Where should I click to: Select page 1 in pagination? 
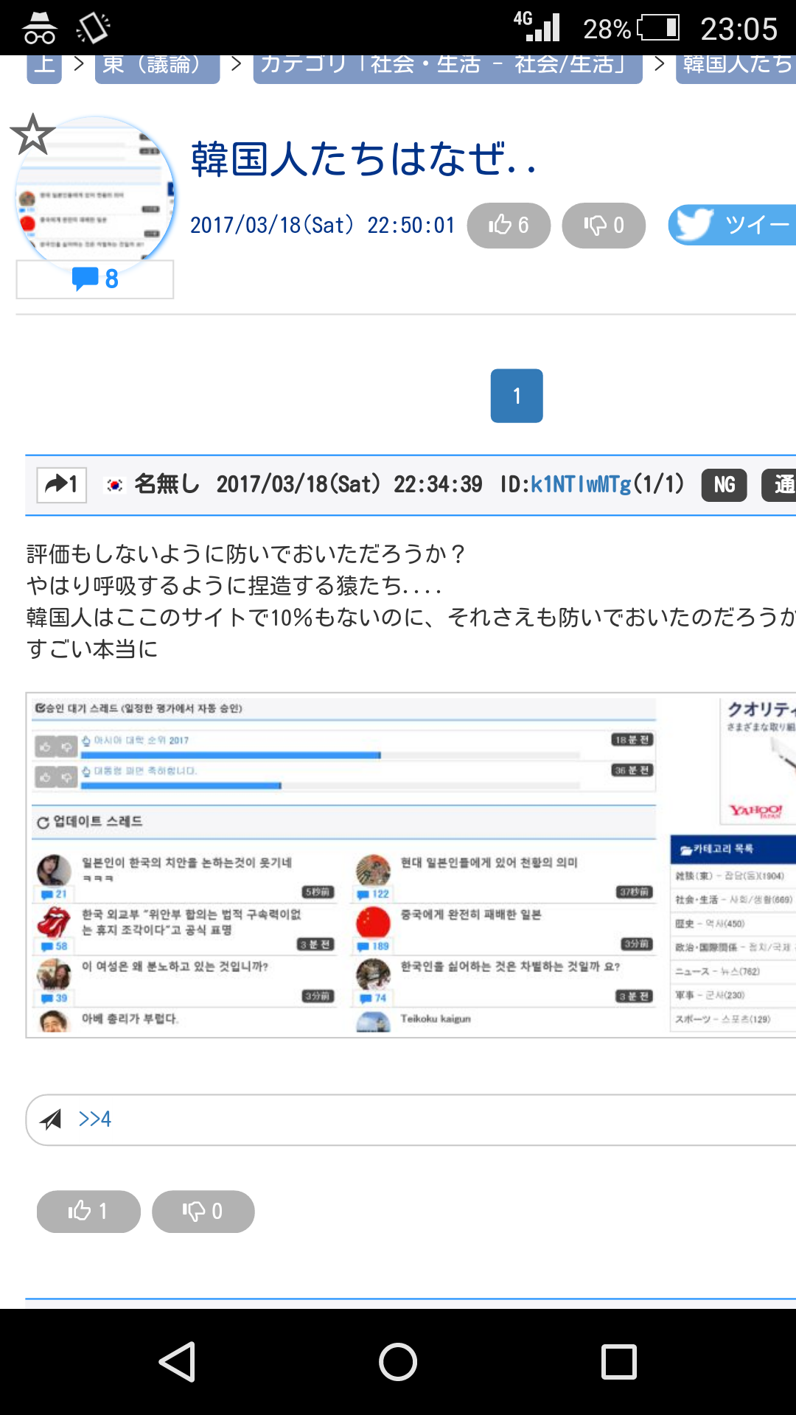click(x=517, y=396)
